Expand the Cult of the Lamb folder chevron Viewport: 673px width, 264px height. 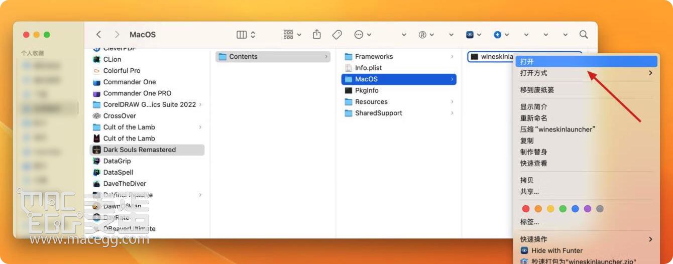(200, 127)
